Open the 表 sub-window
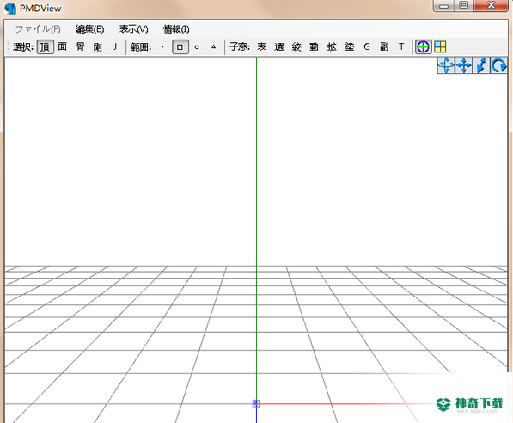The image size is (513, 423). click(261, 46)
